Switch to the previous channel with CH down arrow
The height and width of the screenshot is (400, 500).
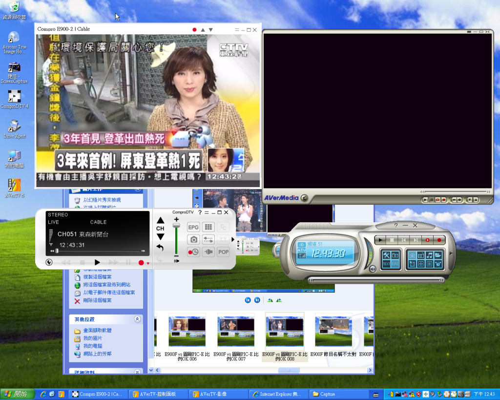160,237
